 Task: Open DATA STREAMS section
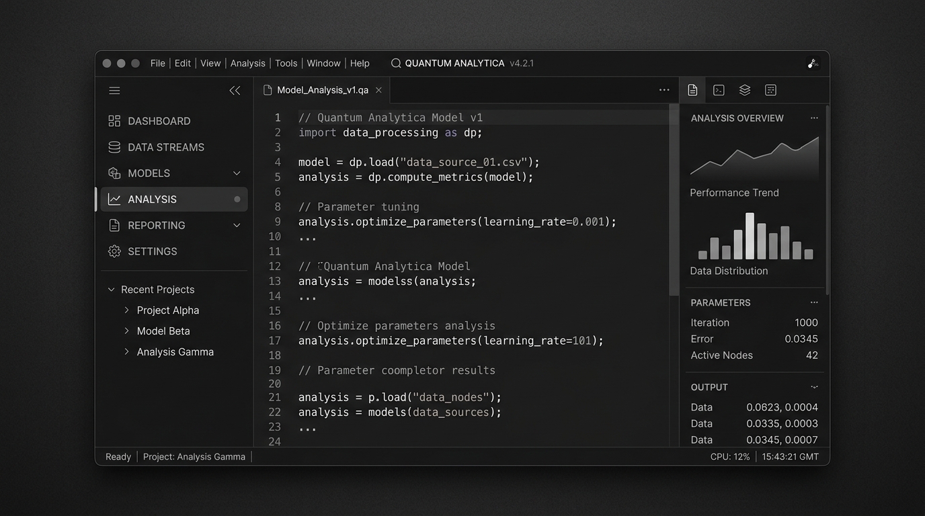click(x=166, y=147)
